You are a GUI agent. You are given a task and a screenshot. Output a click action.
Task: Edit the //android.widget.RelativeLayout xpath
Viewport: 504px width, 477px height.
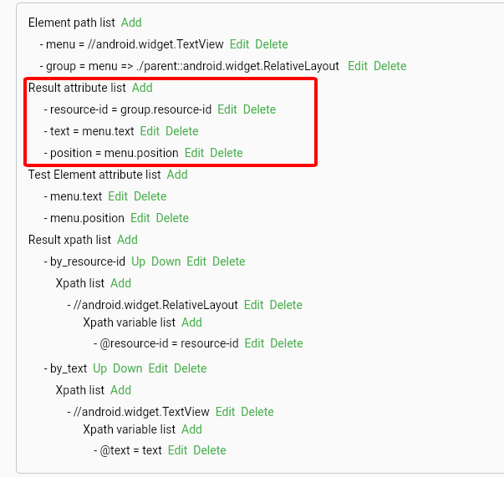tap(254, 305)
